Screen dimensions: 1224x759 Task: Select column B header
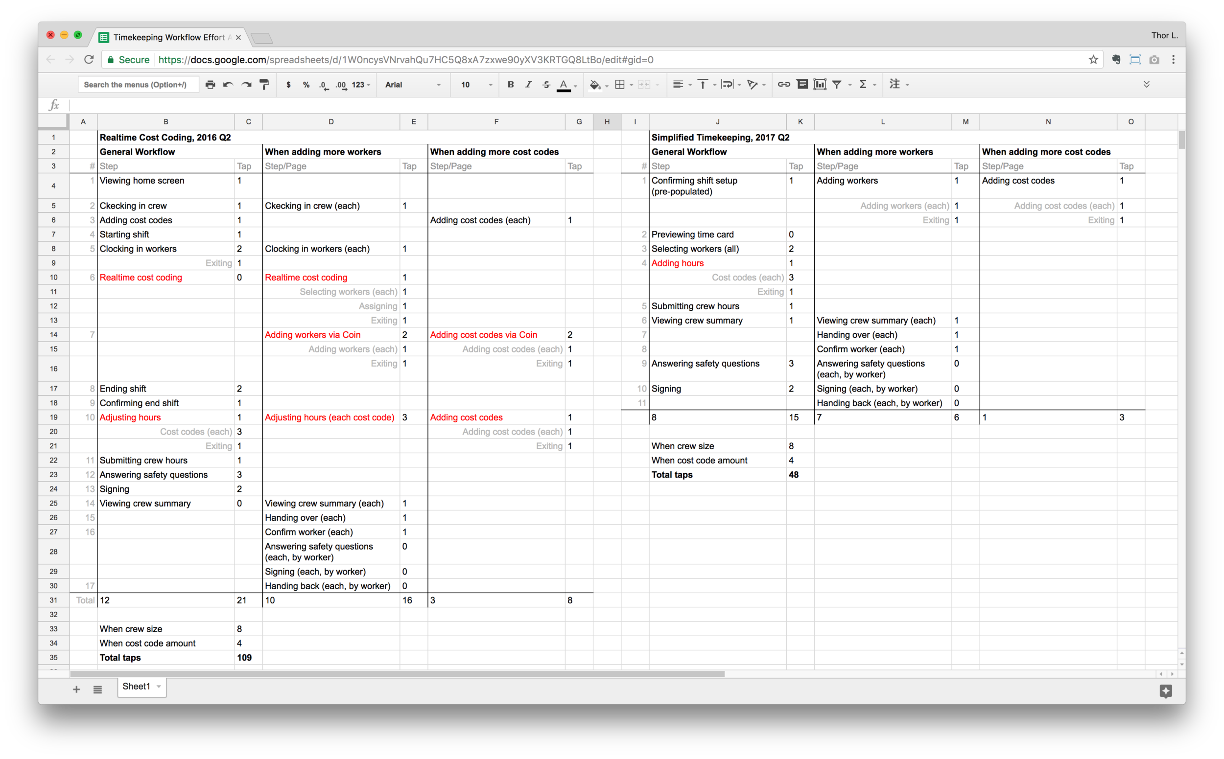[x=166, y=121]
